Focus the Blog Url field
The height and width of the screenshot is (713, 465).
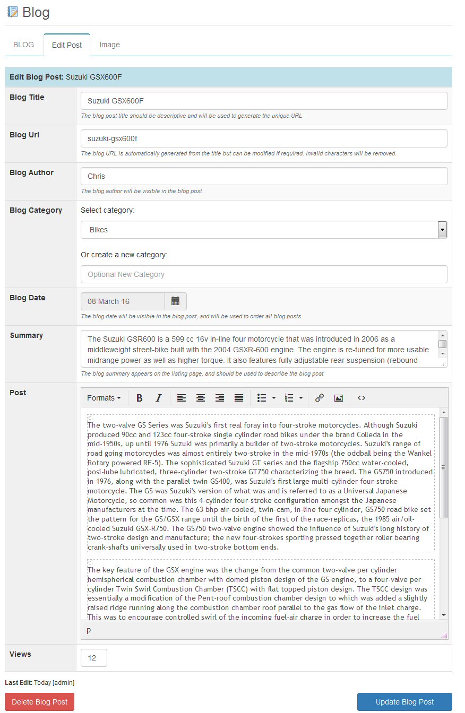pyautogui.click(x=264, y=138)
